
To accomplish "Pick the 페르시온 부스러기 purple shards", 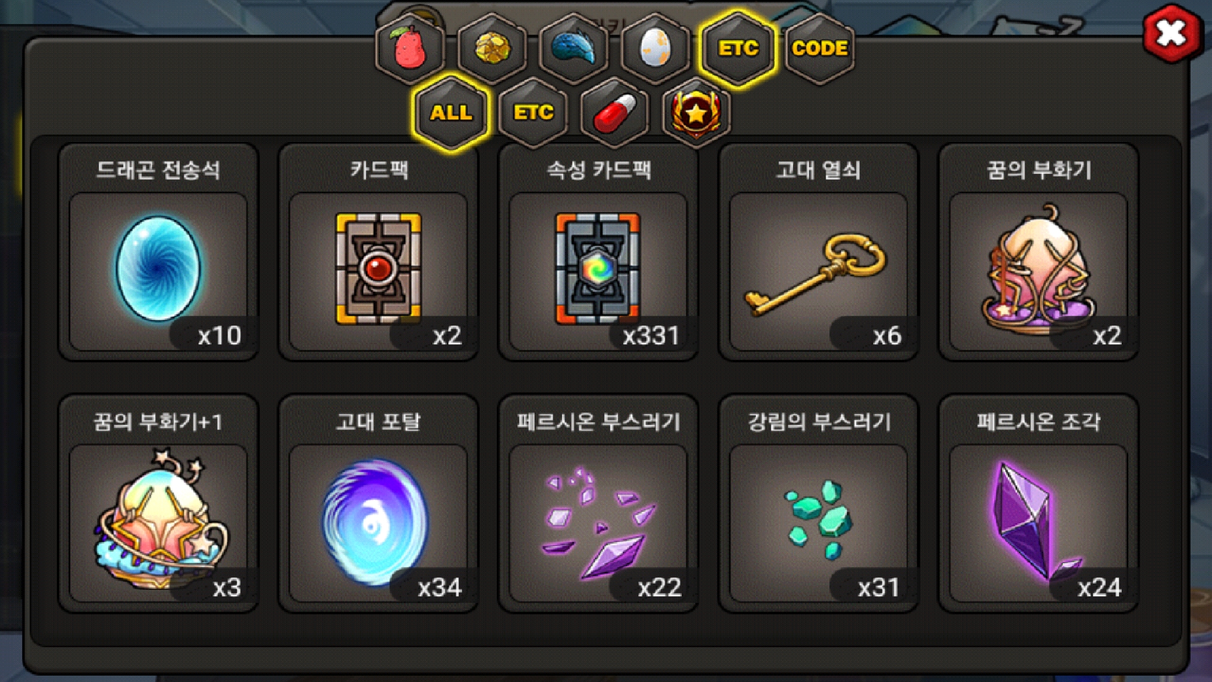I will click(598, 504).
